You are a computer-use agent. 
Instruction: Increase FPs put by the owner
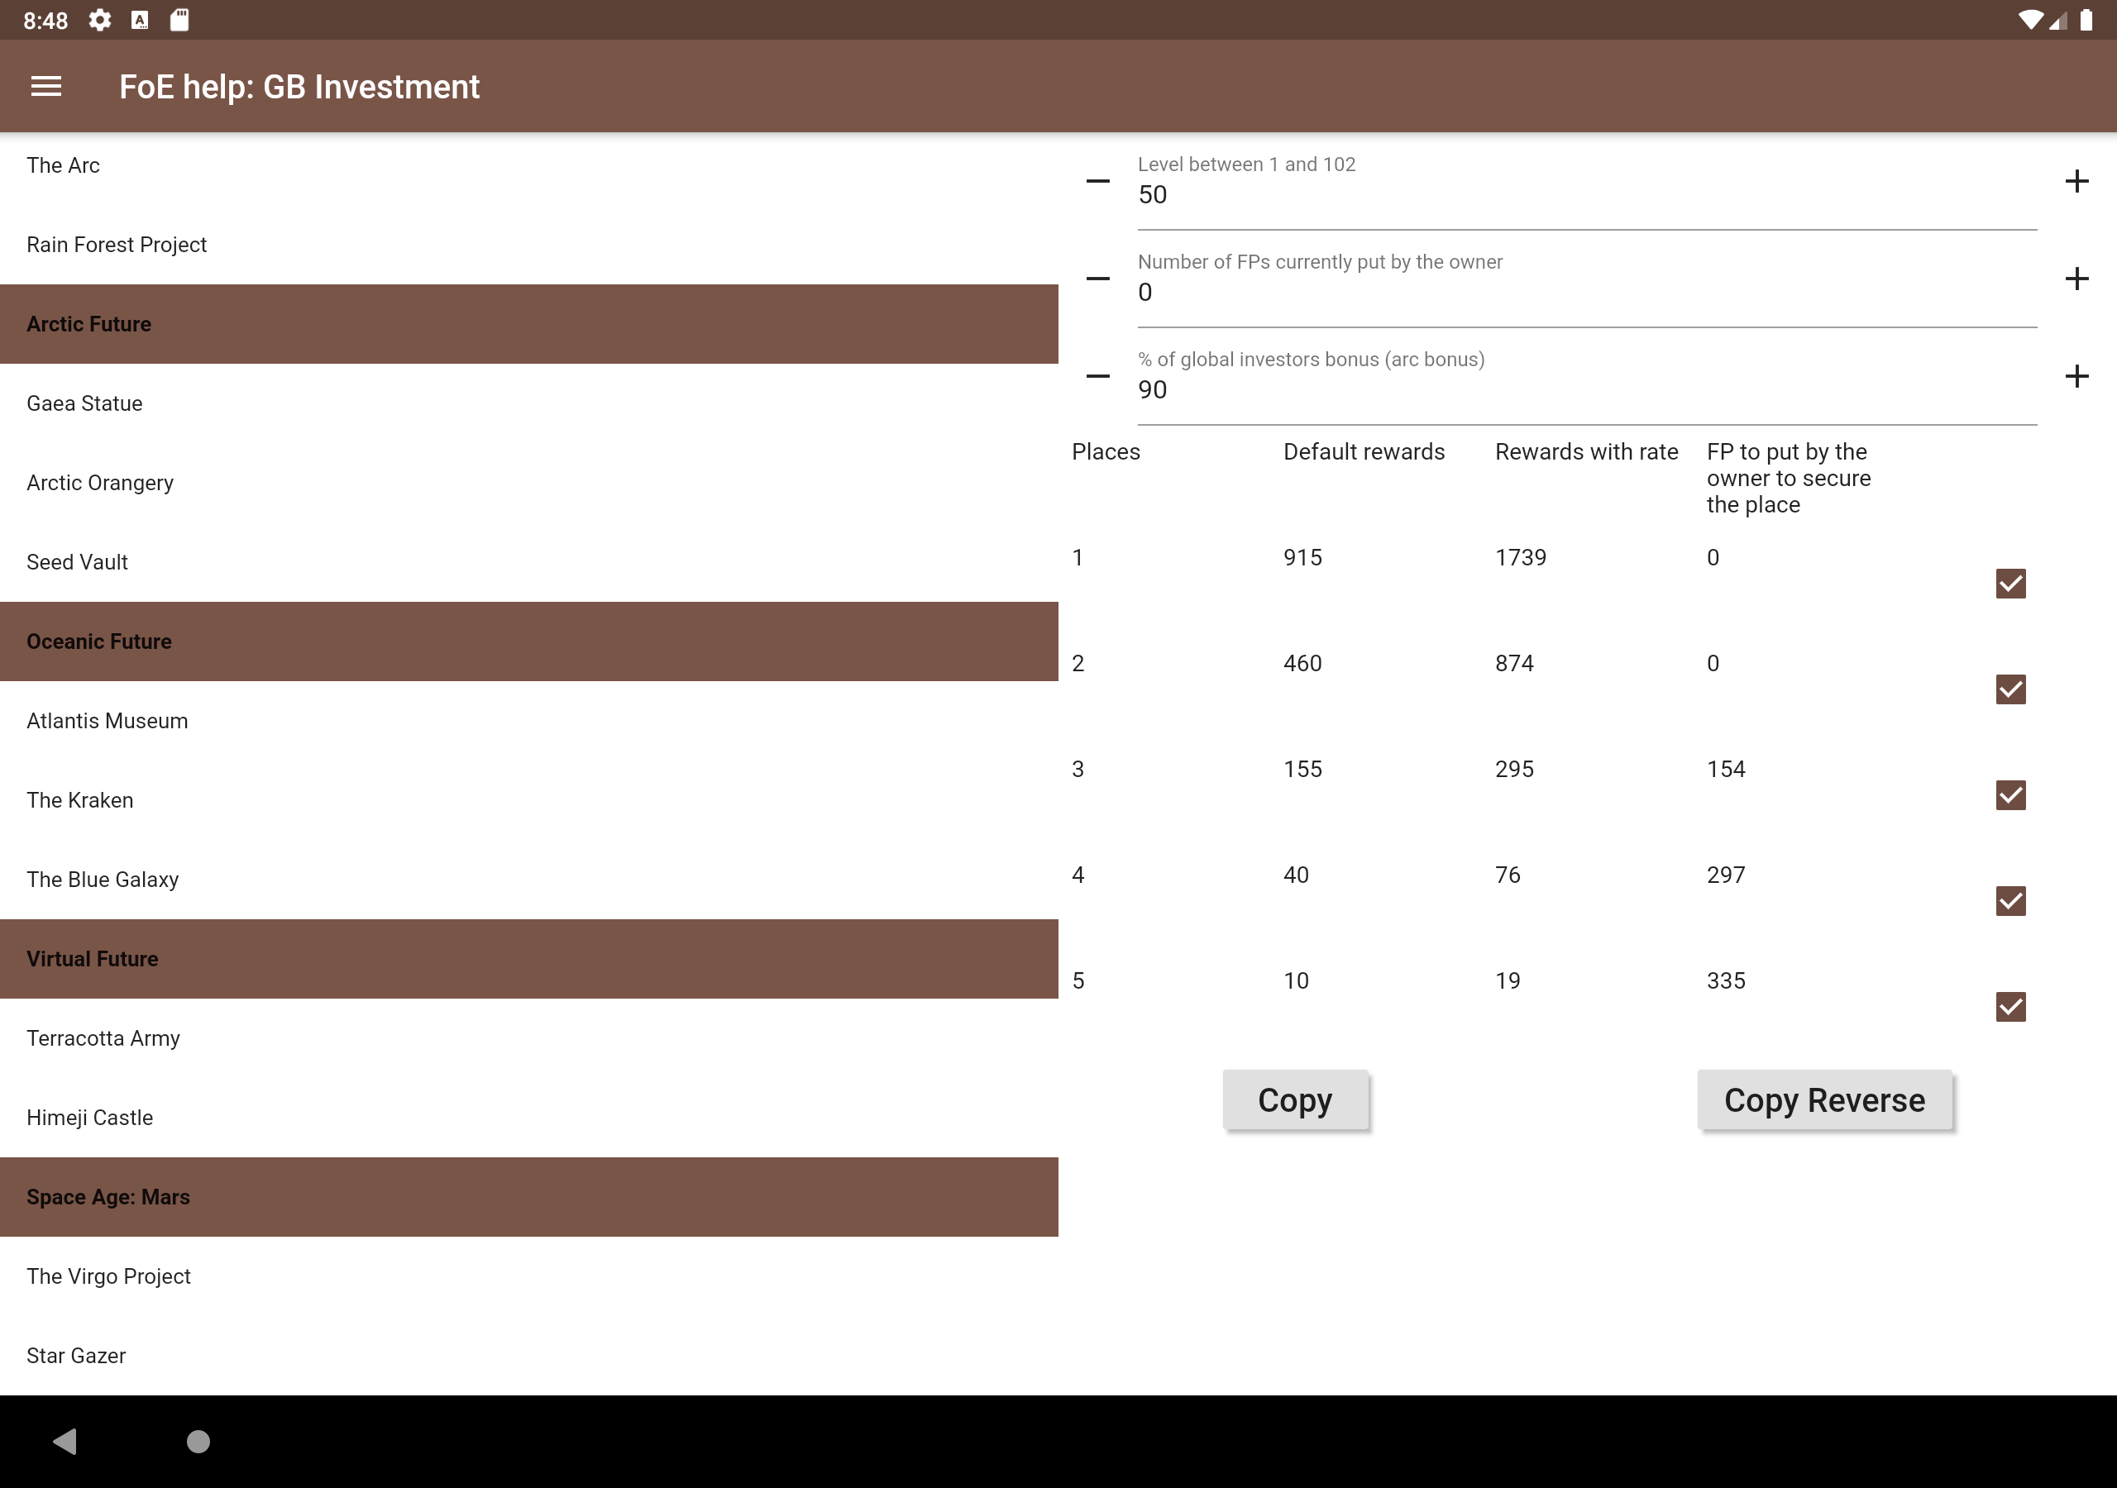[2076, 279]
